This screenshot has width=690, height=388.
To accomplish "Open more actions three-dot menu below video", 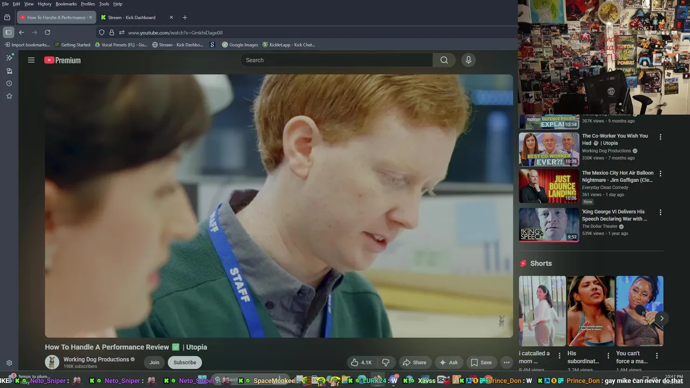I will pyautogui.click(x=507, y=363).
